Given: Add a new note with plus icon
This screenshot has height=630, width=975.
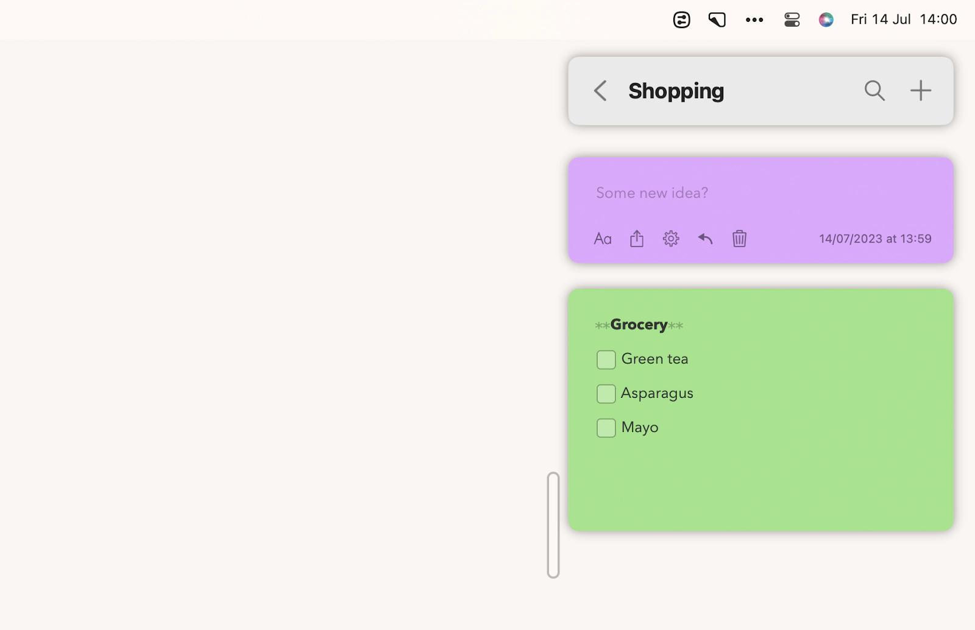Looking at the screenshot, I should tap(921, 91).
